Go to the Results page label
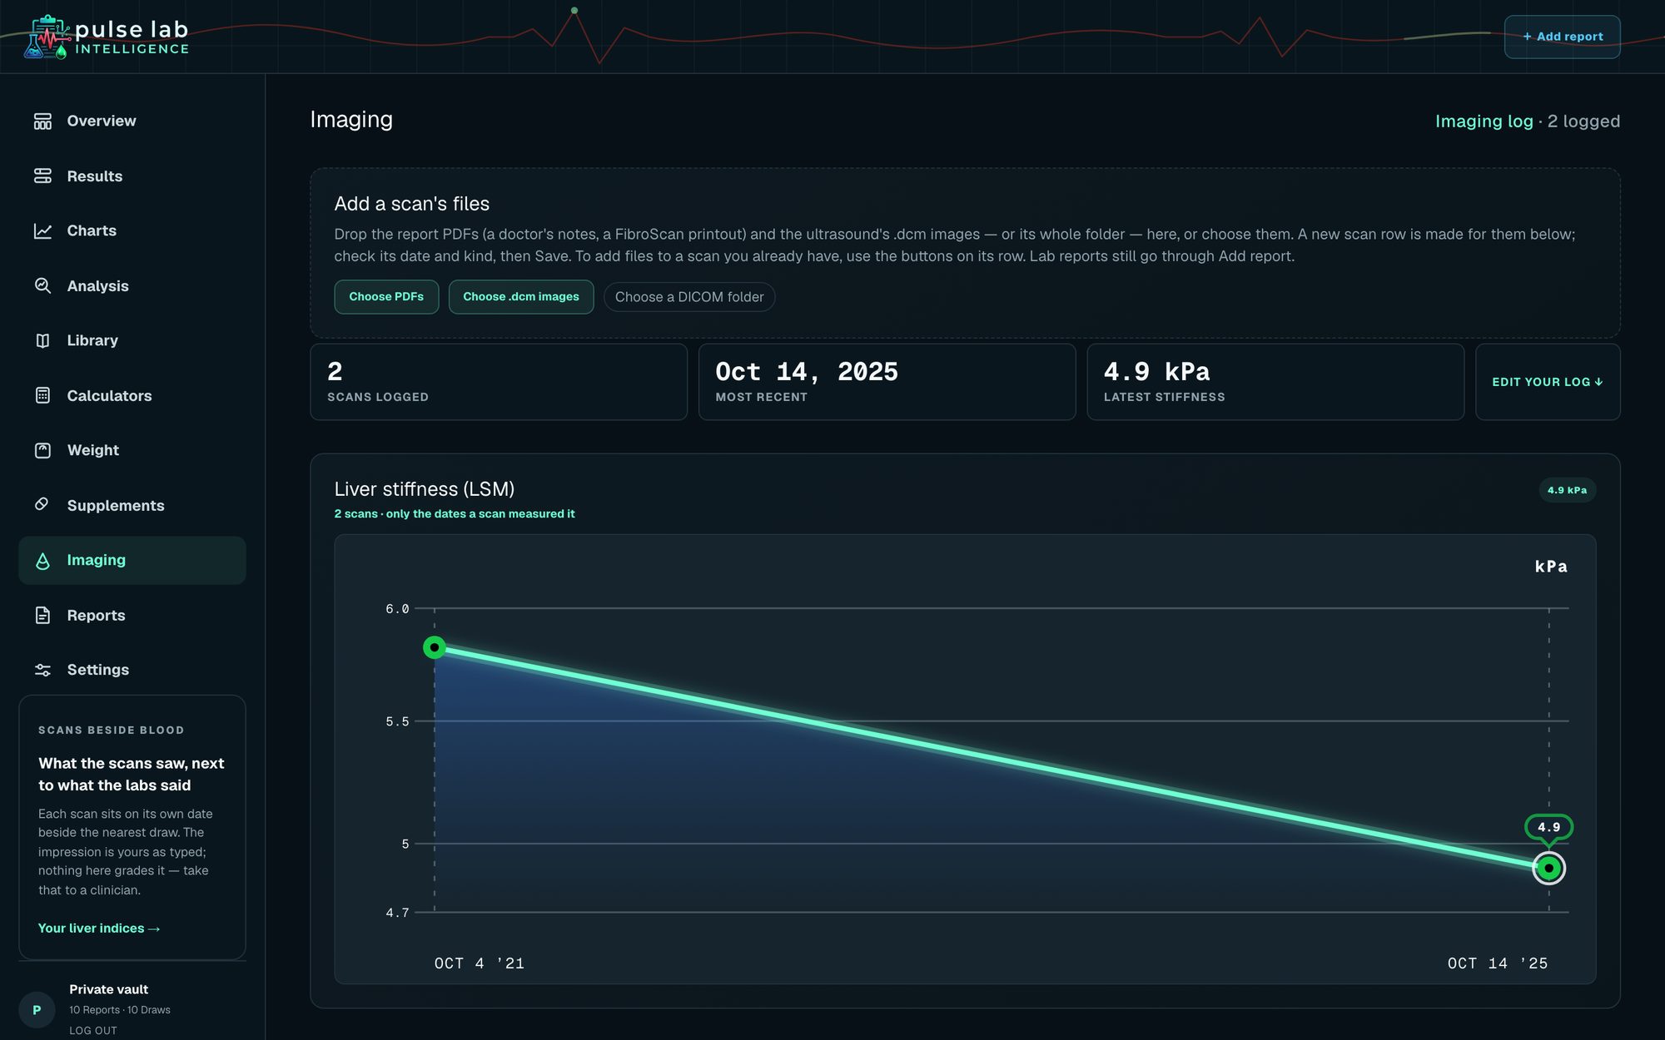This screenshot has height=1040, width=1665. tap(95, 176)
